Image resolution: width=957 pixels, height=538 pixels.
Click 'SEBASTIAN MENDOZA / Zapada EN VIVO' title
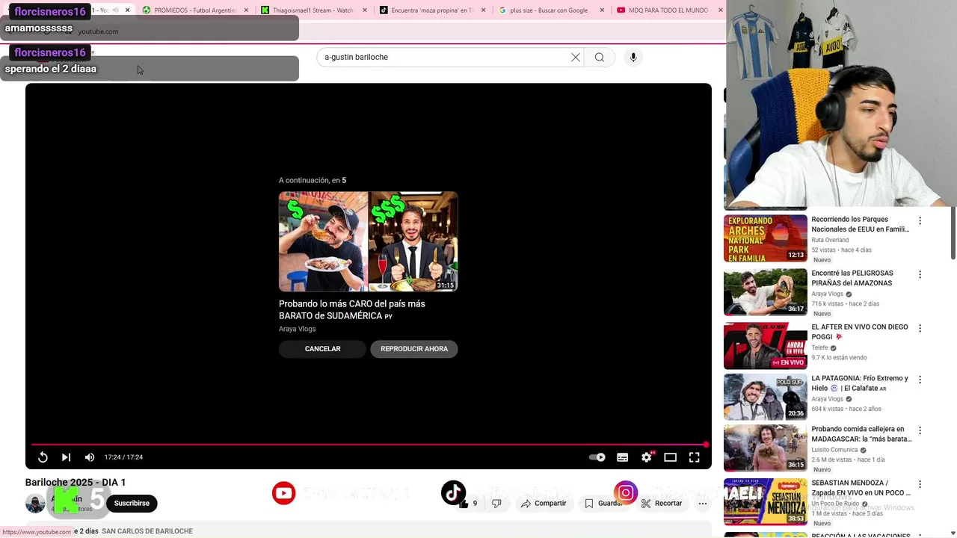861,488
